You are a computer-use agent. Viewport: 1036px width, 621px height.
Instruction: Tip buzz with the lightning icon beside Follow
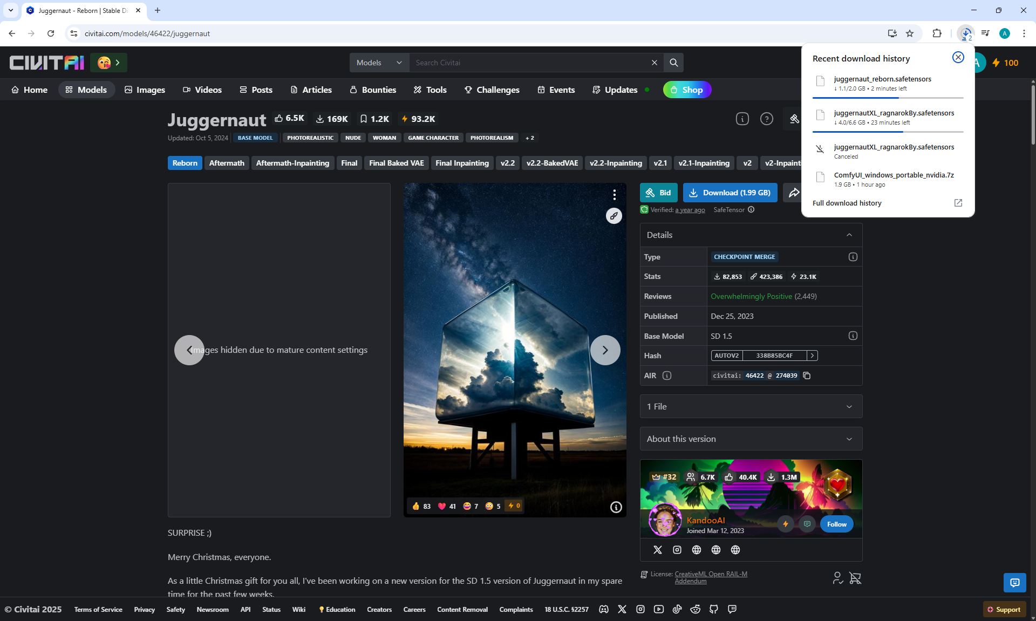[x=786, y=524]
